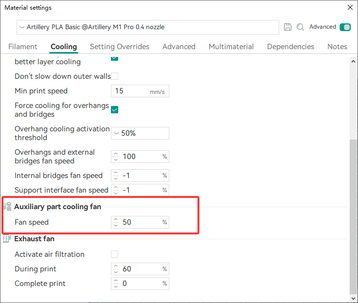358x303 pixels.
Task: Decrease Overhangs and external bridges fan speed
Action: 116,159
